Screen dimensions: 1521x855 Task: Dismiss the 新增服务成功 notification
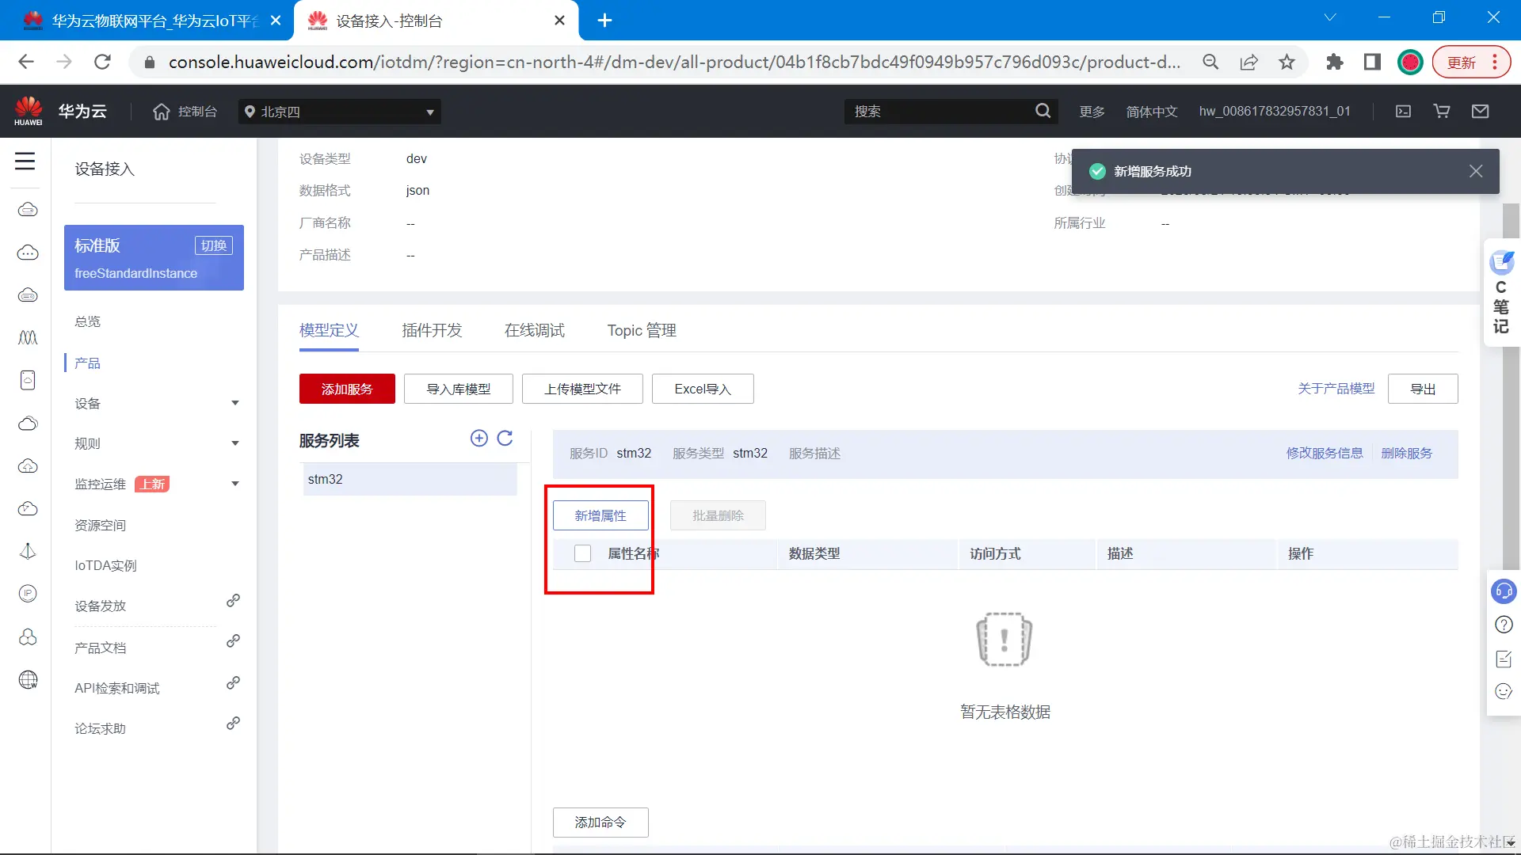click(x=1475, y=171)
